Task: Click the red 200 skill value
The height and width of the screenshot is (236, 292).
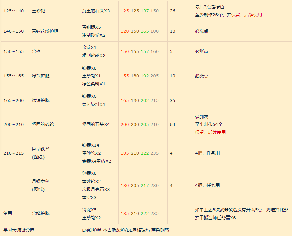Action: point(125,124)
